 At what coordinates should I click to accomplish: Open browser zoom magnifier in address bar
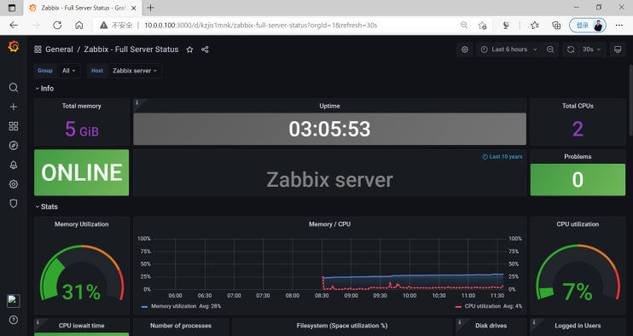464,26
